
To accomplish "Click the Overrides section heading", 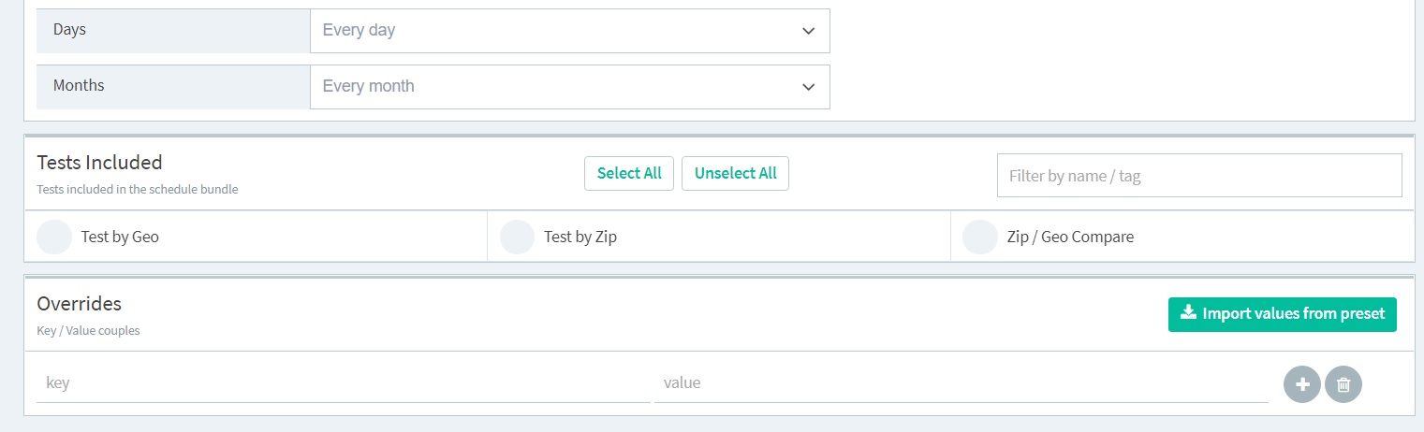I will [x=80, y=304].
